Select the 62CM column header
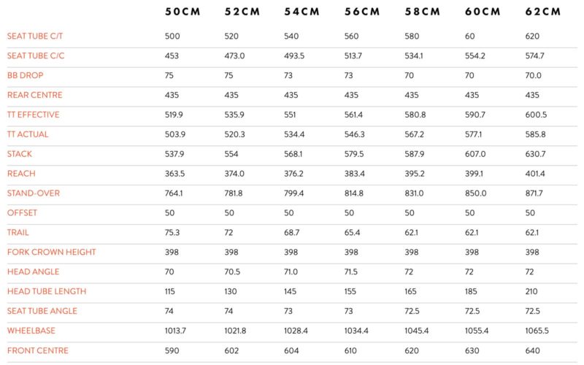This screenshot has width=584, height=365. point(543,12)
